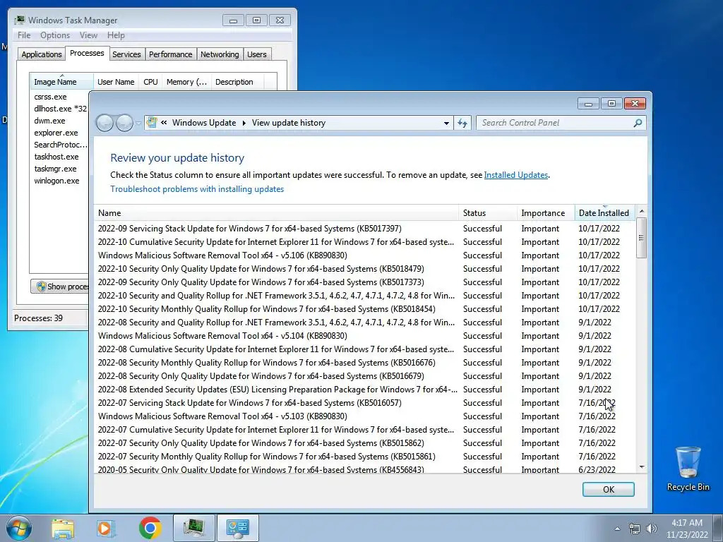Screen dimensions: 723x542
Task: Open the address bar history dropdown
Action: 446,123
